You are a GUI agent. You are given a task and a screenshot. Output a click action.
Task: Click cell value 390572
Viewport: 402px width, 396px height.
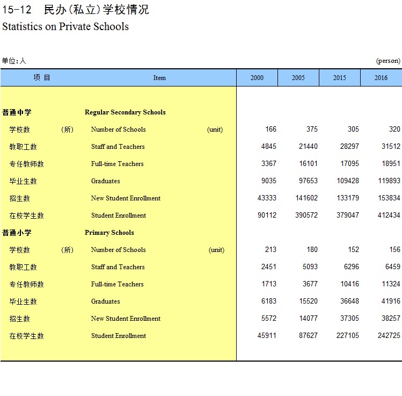(x=306, y=215)
